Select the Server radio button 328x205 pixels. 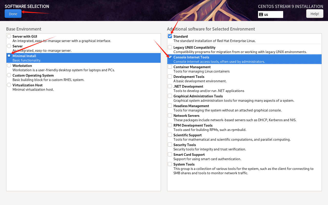tap(9, 46)
